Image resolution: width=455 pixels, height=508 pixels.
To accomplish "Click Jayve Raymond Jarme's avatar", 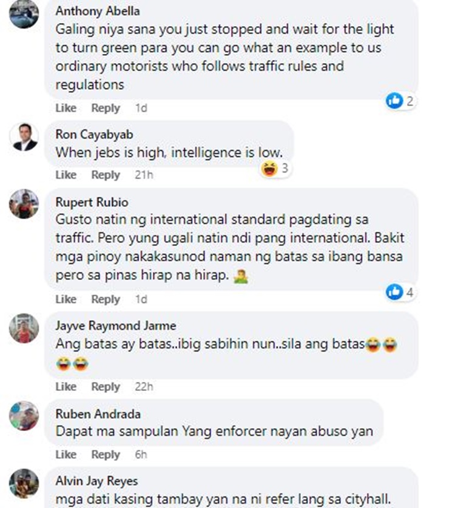I will coord(24,328).
